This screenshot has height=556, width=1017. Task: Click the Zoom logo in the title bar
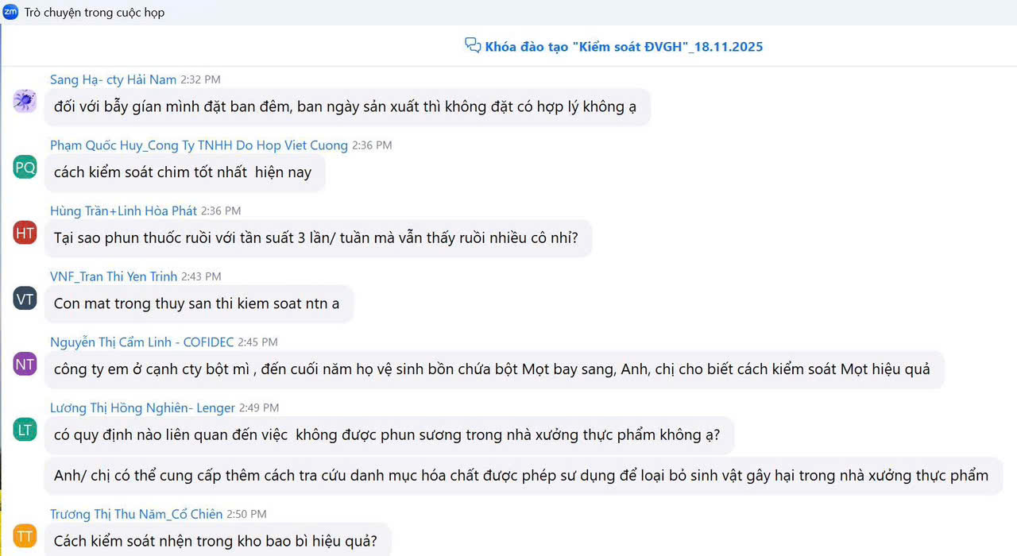(x=11, y=12)
